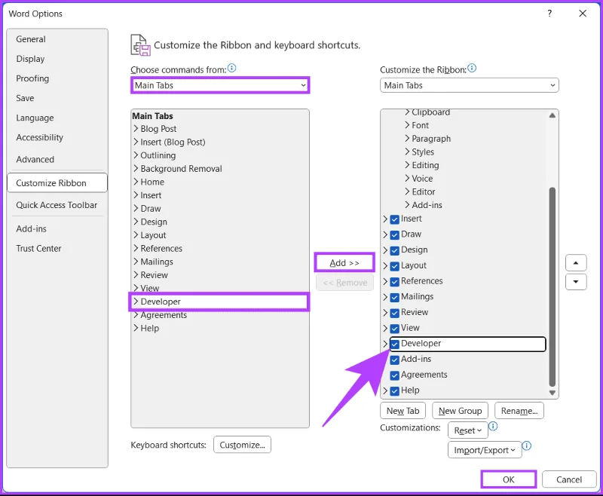Viewport: 603px width, 496px height.
Task: Expand the Paragraph group in right list
Action: coord(407,139)
